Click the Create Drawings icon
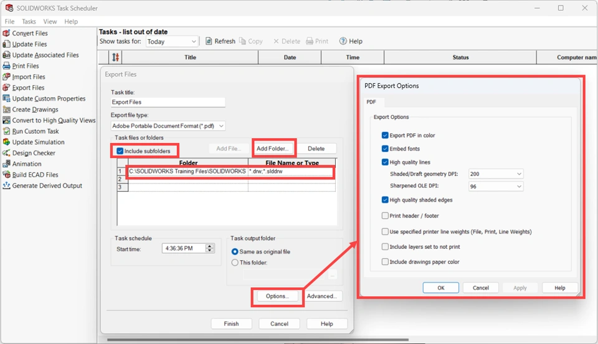 6,109
